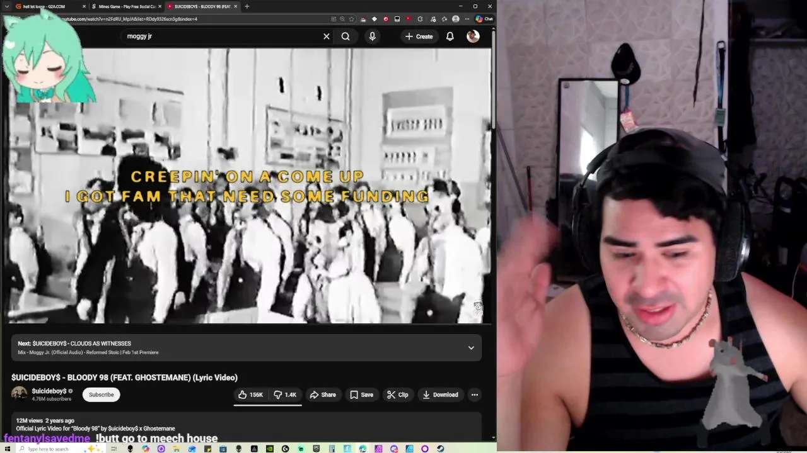The image size is (807, 453).
Task: Open the YouTube Create menu
Action: click(419, 36)
